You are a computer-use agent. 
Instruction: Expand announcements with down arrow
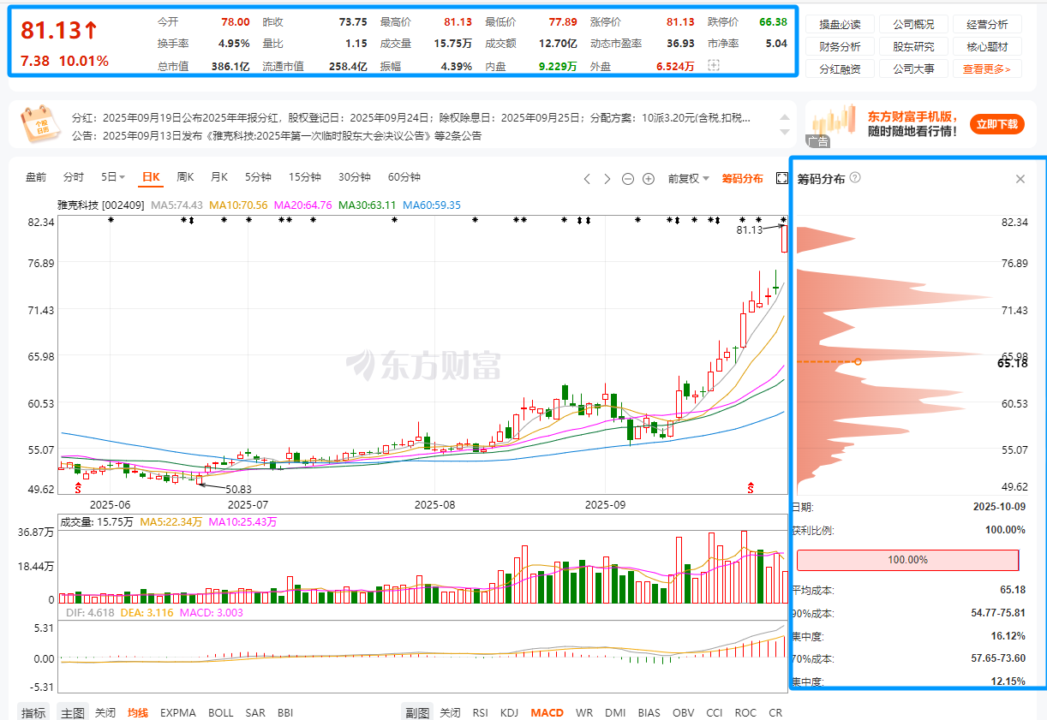(x=783, y=133)
